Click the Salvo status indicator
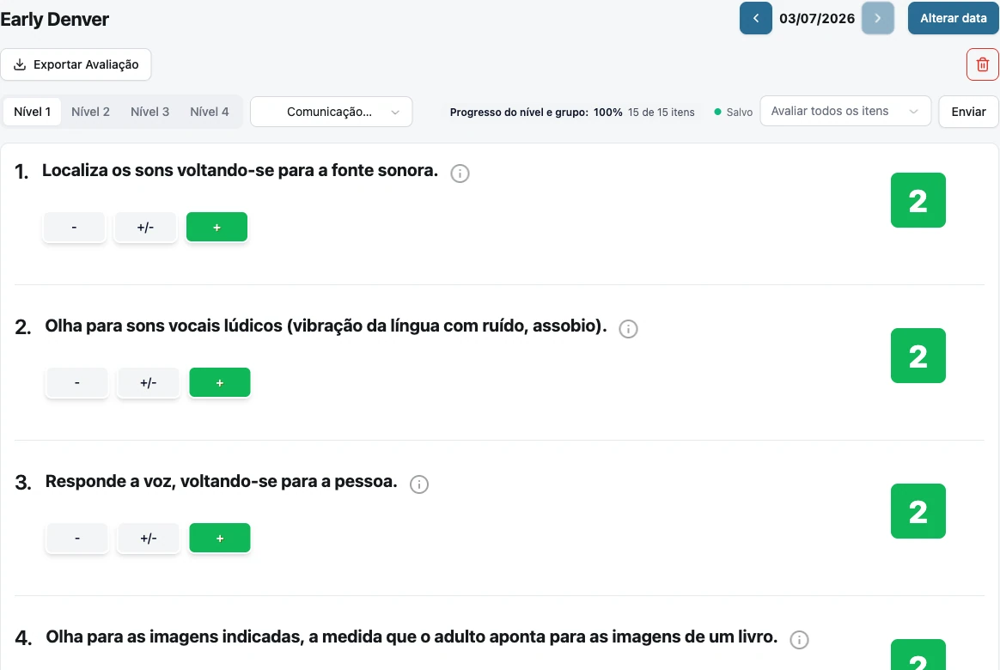The image size is (1000, 670). tap(734, 113)
